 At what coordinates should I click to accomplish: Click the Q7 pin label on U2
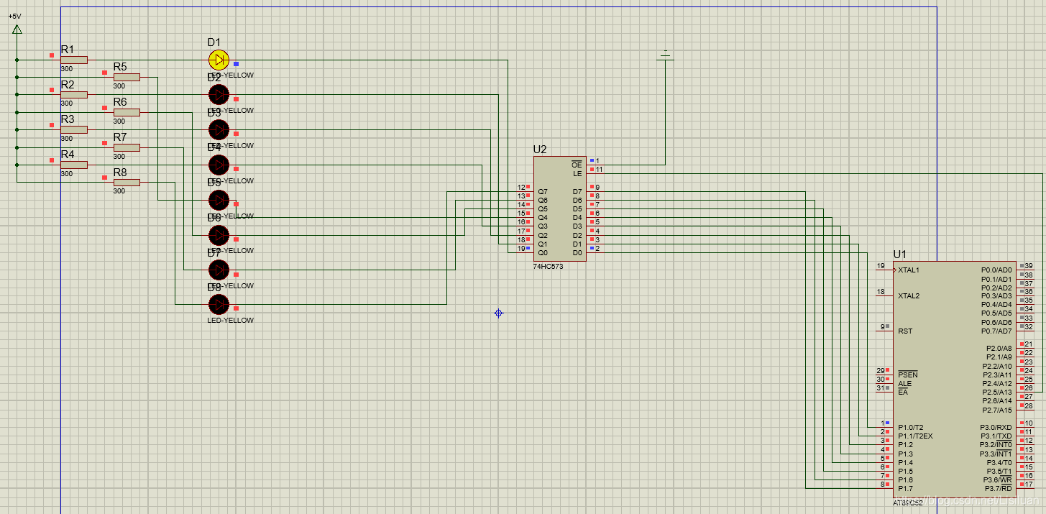point(543,192)
